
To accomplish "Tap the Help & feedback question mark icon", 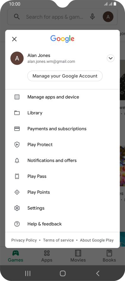I will tap(17, 224).
